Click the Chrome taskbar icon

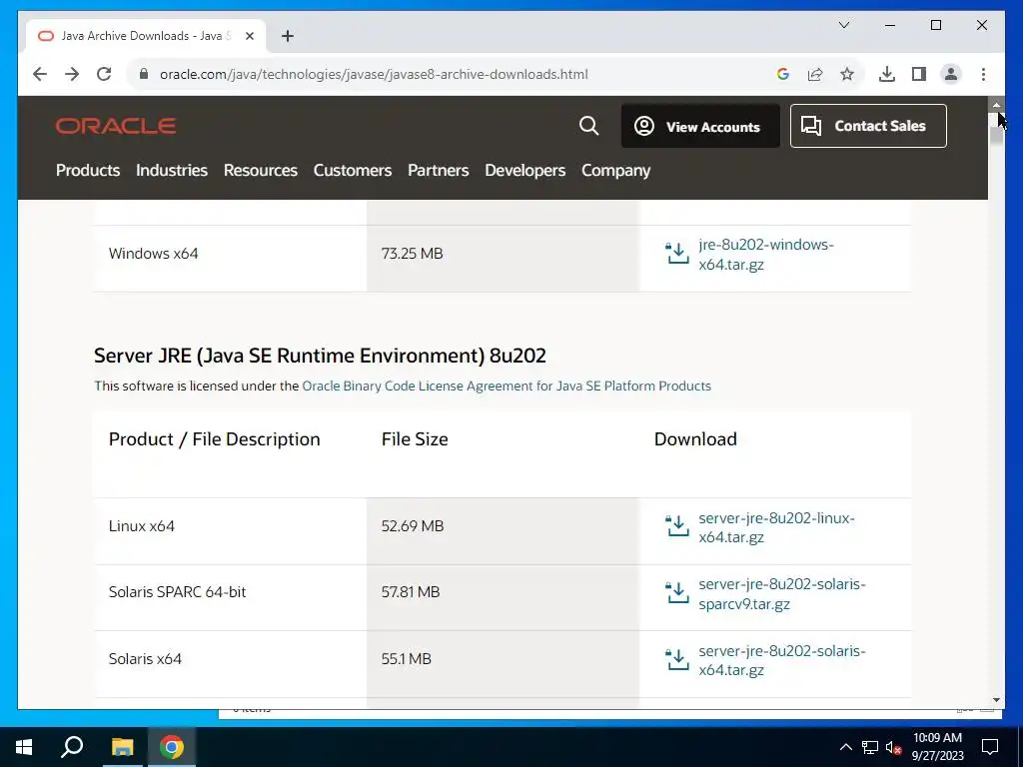pyautogui.click(x=172, y=747)
